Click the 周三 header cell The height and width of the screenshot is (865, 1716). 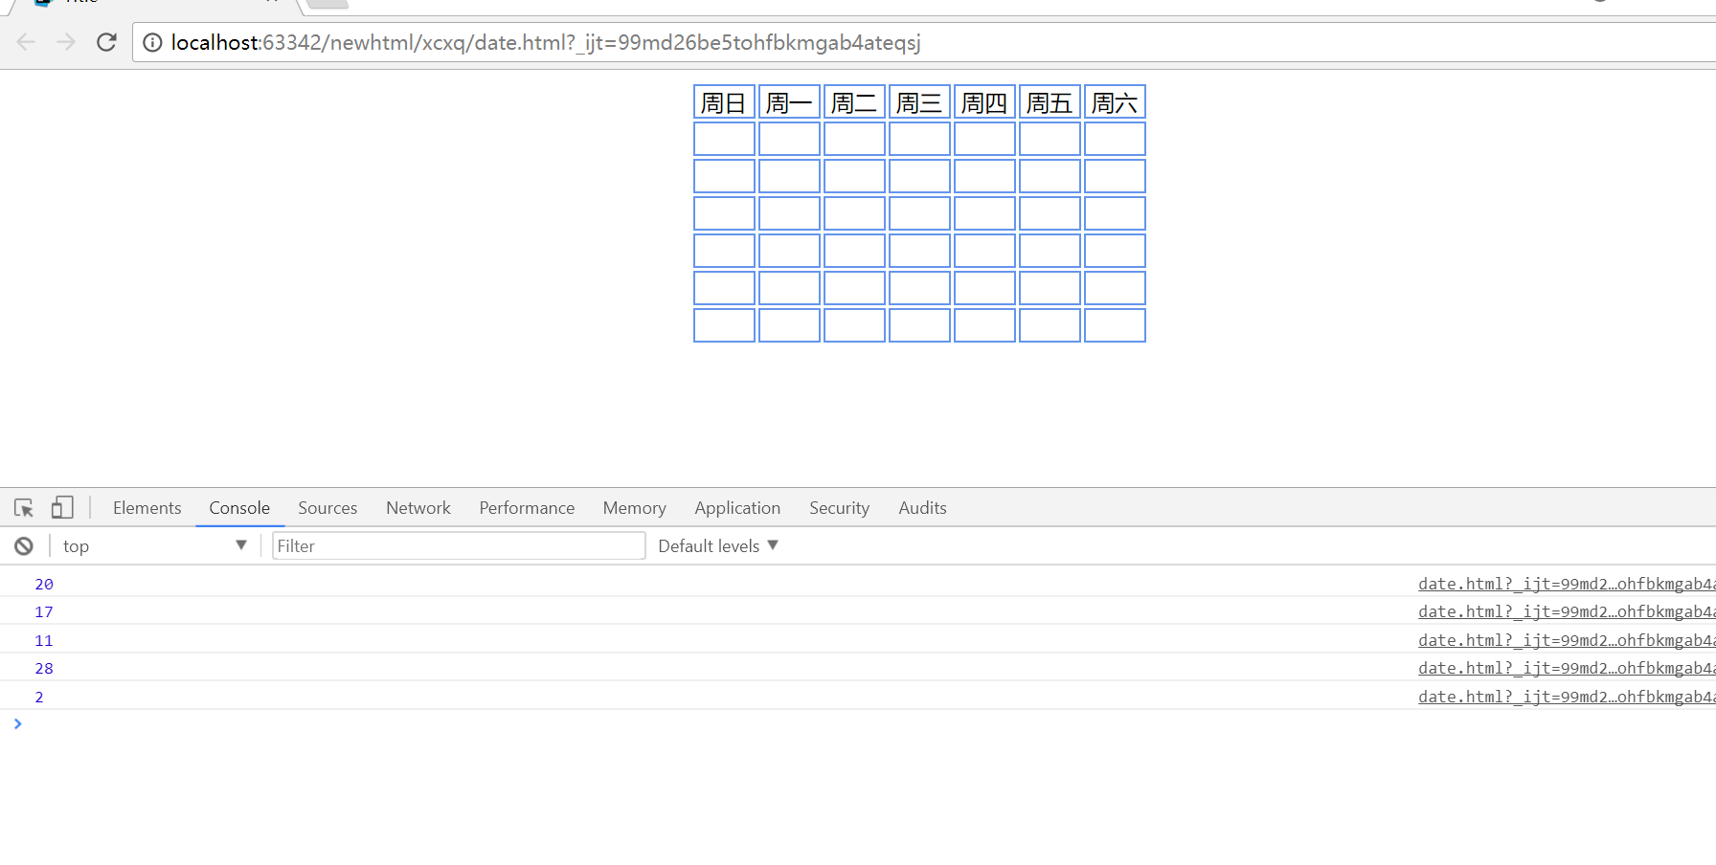pos(919,102)
